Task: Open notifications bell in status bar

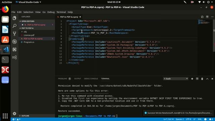Action: click(x=211, y=119)
